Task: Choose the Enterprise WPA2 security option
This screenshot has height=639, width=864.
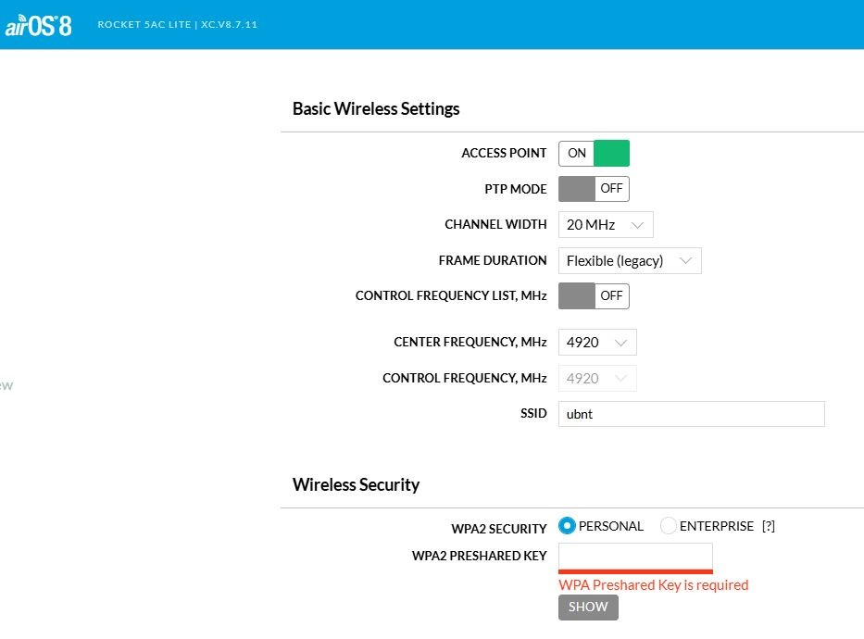Action: point(669,526)
